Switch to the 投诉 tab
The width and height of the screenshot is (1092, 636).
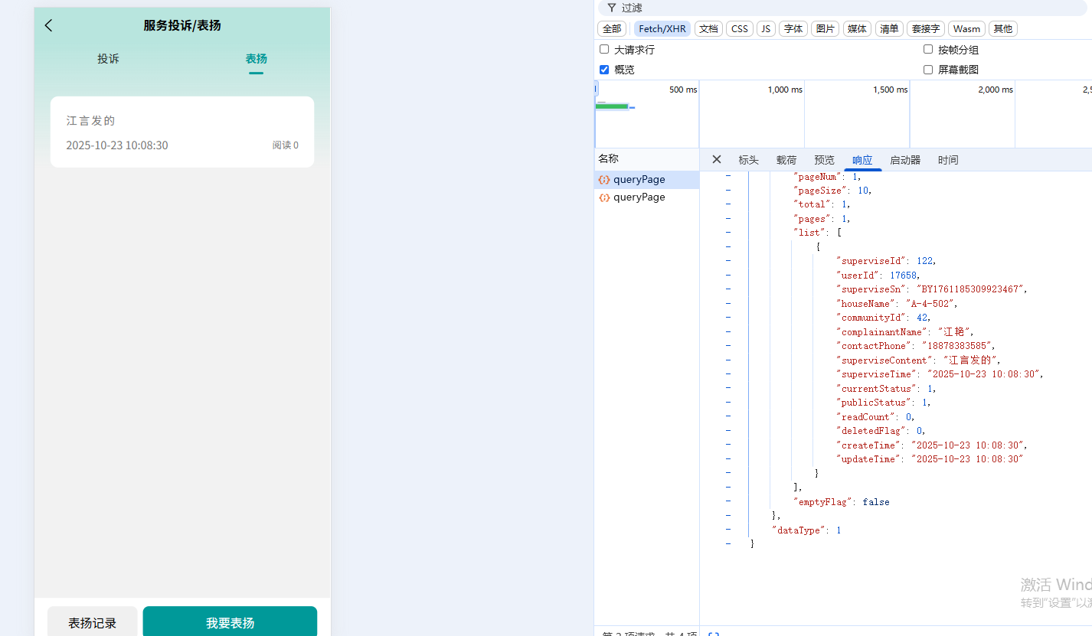click(x=108, y=59)
